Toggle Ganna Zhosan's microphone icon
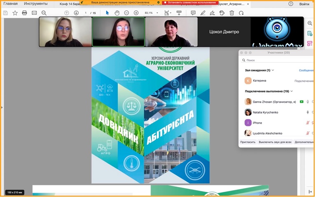The image size is (316, 198). (x=307, y=102)
